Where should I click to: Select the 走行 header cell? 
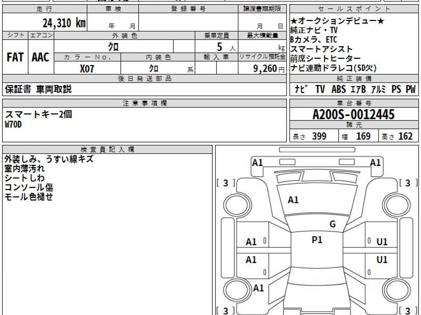pyautogui.click(x=45, y=9)
